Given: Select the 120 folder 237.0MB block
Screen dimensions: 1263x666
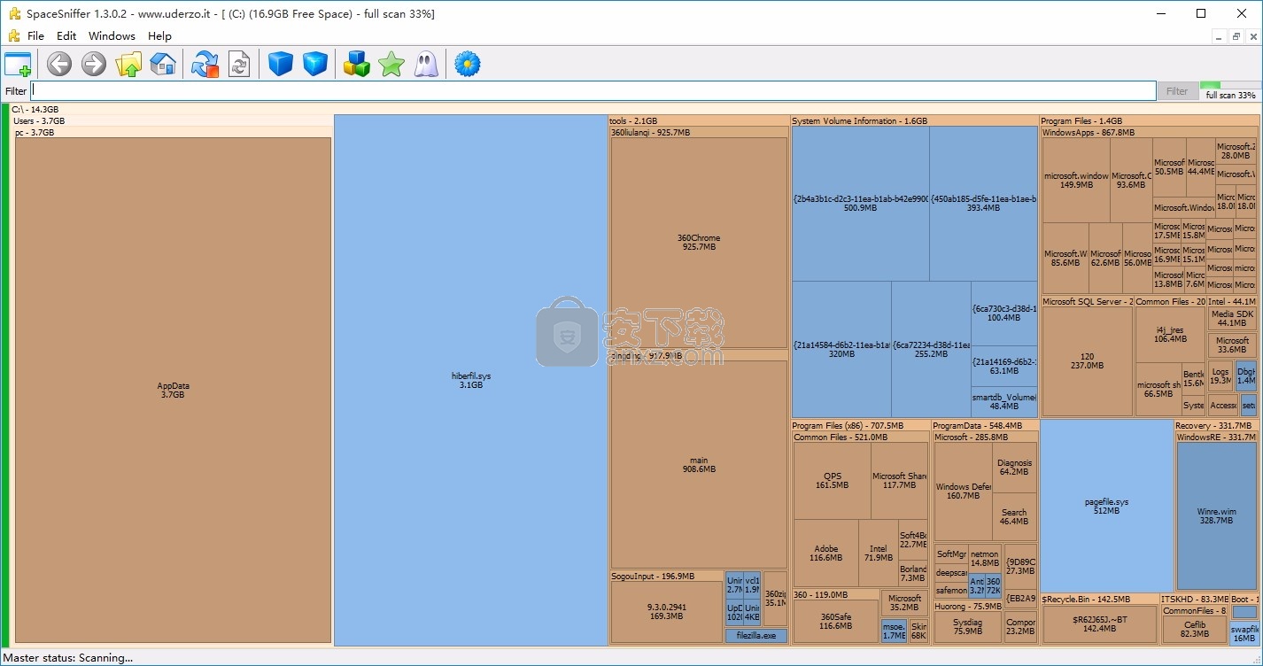Looking at the screenshot, I should [x=1087, y=360].
